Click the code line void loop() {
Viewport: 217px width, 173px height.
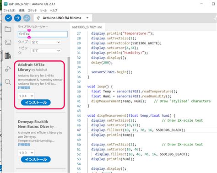pos(100,86)
